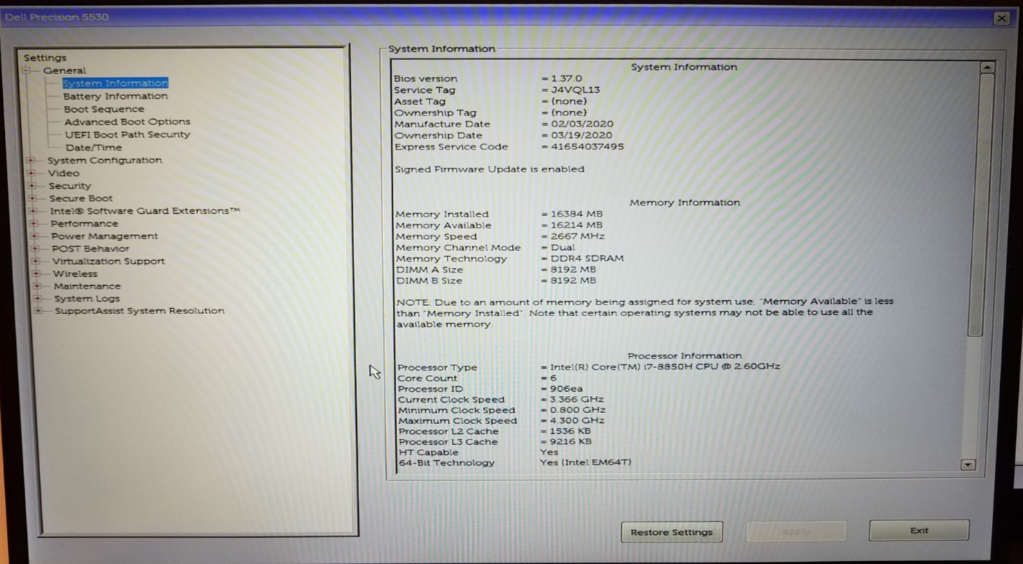Click the Processor L3 Cache value 9216 KB

pos(571,442)
